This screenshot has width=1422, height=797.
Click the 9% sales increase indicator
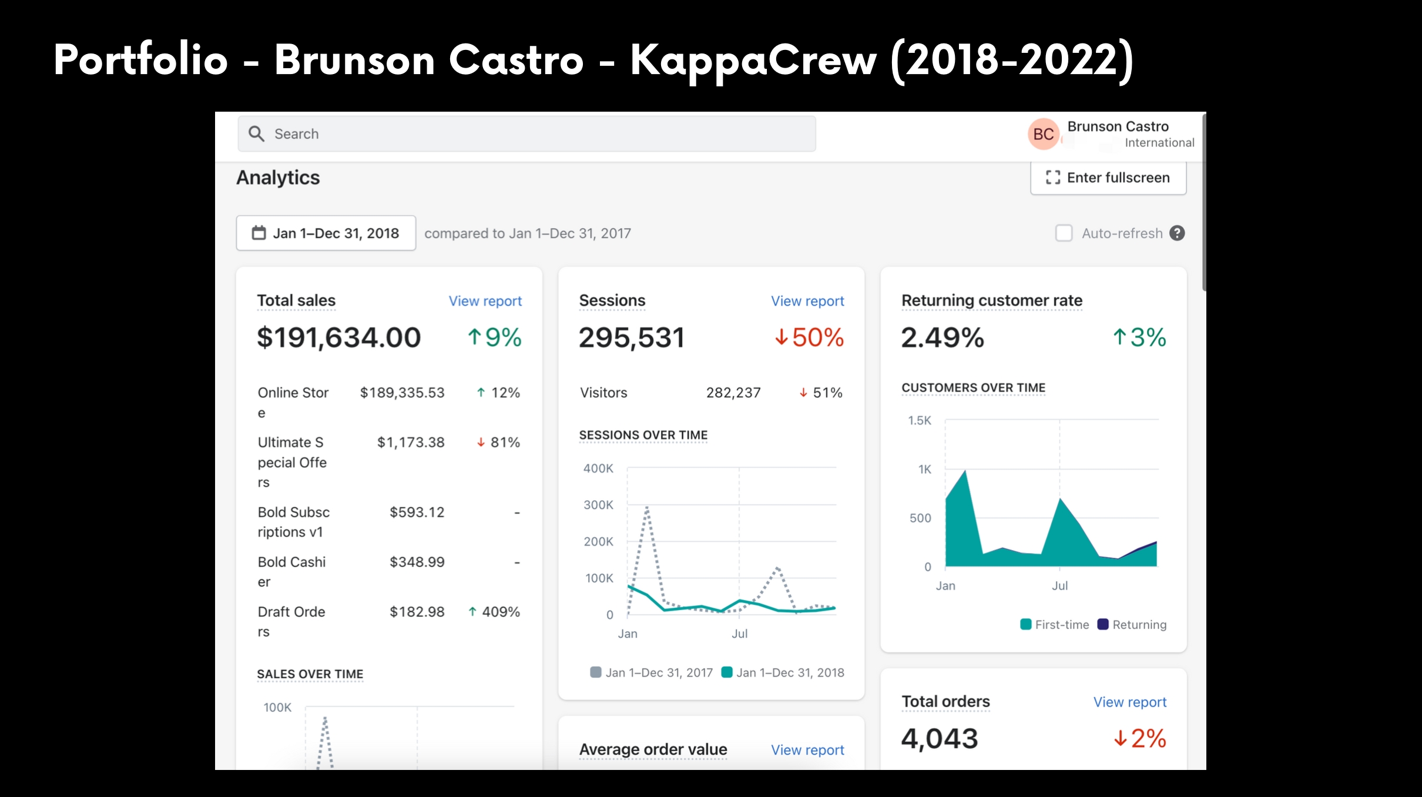[494, 337]
